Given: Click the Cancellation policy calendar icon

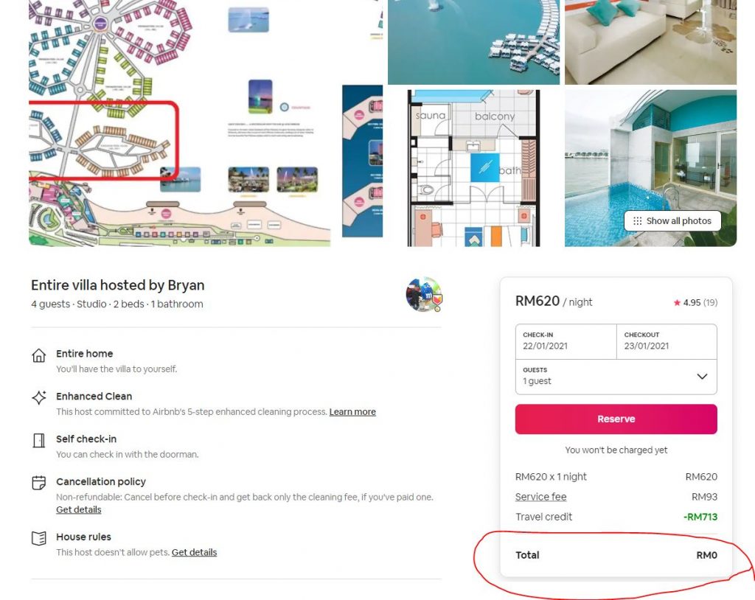Looking at the screenshot, I should 39,483.
